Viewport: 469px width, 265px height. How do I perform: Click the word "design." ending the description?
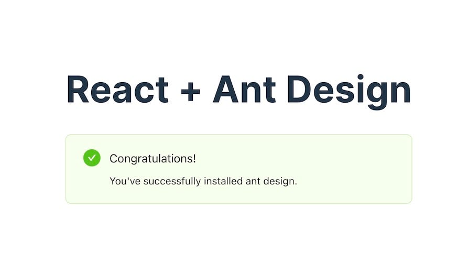click(280, 181)
